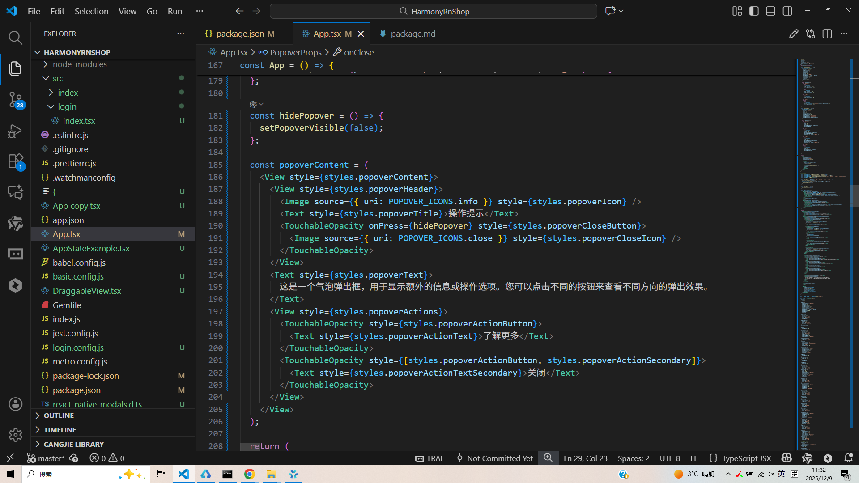Click TypeScript JSX language mode button
Screen dimensions: 859x483
746,458
